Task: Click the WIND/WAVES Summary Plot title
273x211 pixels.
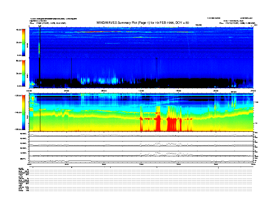Action: click(143, 23)
